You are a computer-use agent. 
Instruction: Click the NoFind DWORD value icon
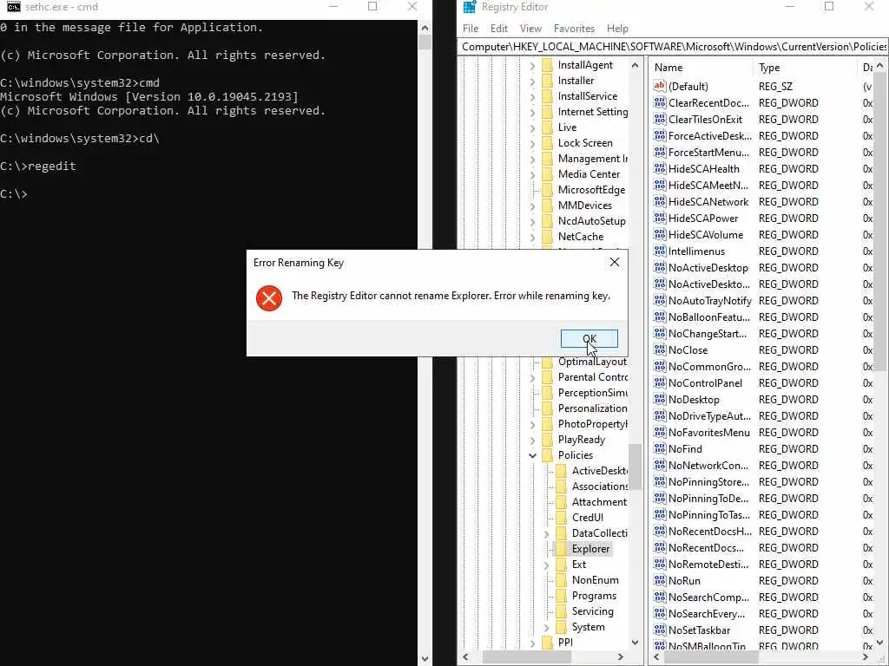[x=660, y=448]
